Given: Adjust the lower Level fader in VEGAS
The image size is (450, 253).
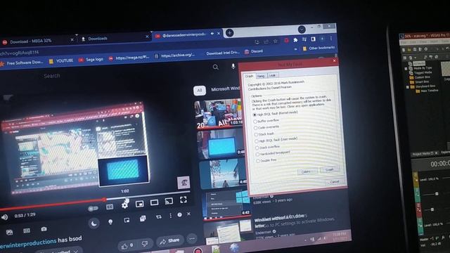Looking at the screenshot, I should (432, 209).
